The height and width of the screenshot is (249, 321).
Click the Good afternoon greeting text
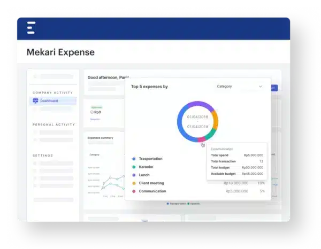tap(108, 77)
